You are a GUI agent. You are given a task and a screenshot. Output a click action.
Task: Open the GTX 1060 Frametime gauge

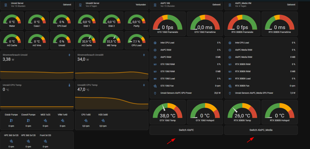coord(205,24)
